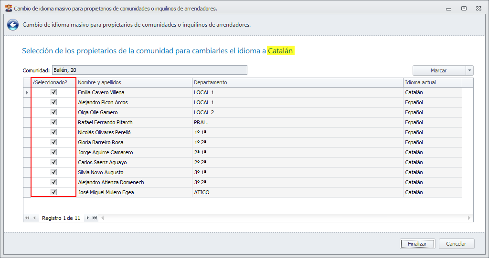Toggle checkbox for José Miguel Mulero Egea
The height and width of the screenshot is (258, 489).
coord(53,192)
